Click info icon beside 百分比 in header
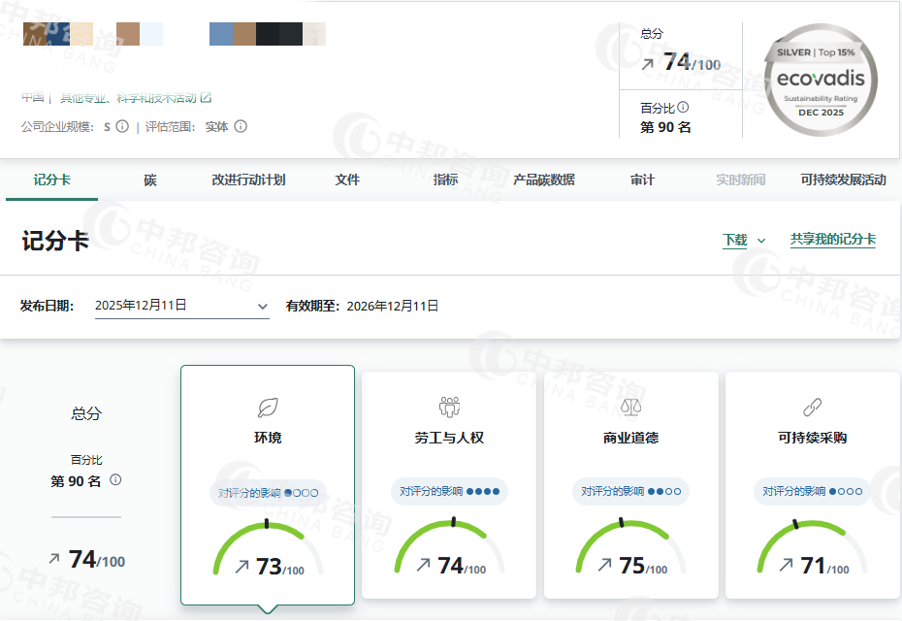This screenshot has height=621, width=902. pos(683,108)
